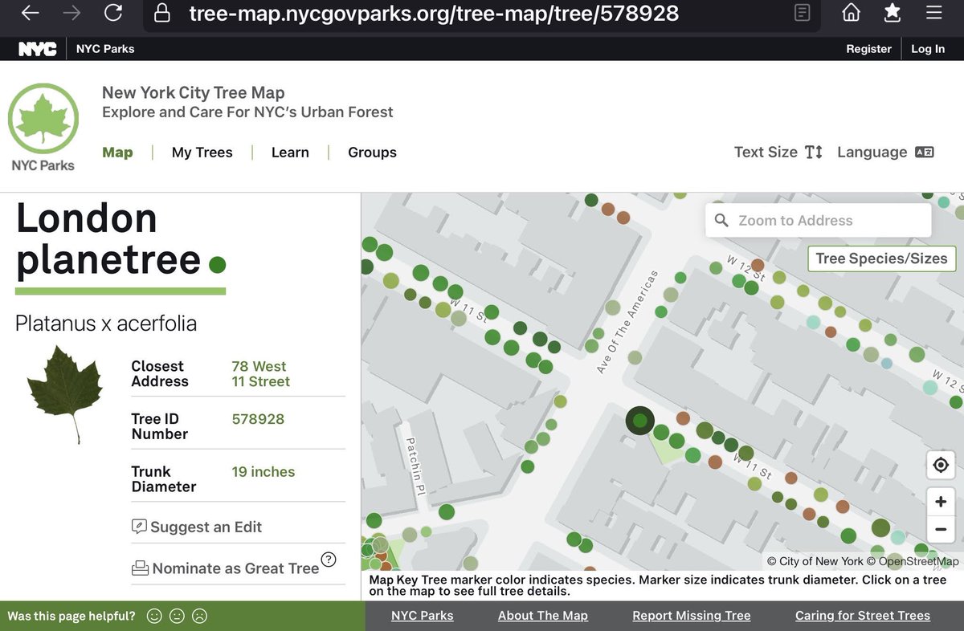Click the OpenStreetMap attribution
The width and height of the screenshot is (964, 631).
pos(919,561)
